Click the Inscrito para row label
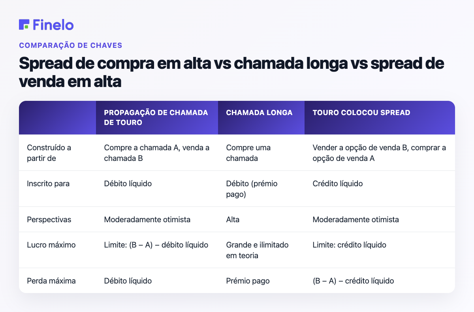The image size is (474, 312). pos(48,183)
